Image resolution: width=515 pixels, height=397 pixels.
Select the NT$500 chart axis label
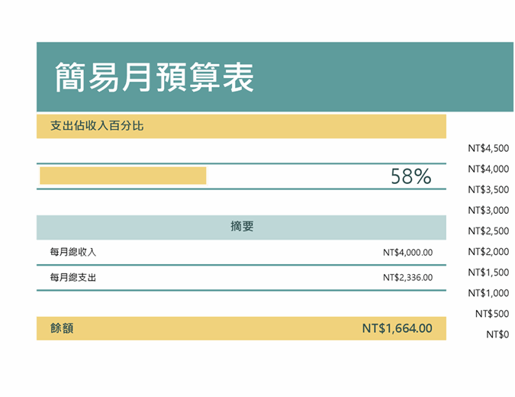492,313
